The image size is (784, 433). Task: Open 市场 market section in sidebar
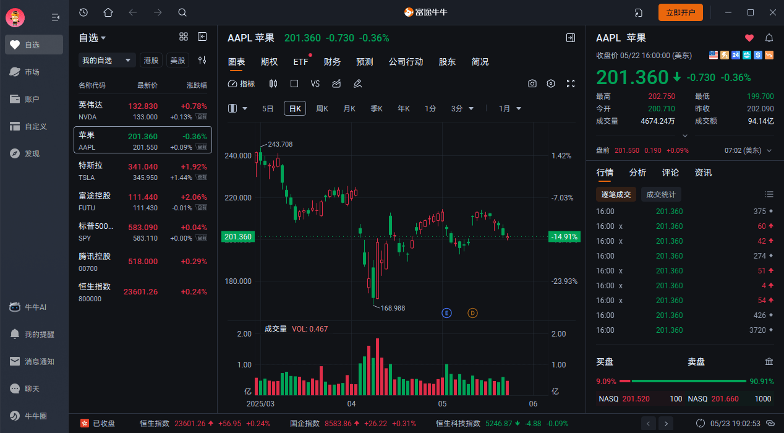[x=34, y=72]
